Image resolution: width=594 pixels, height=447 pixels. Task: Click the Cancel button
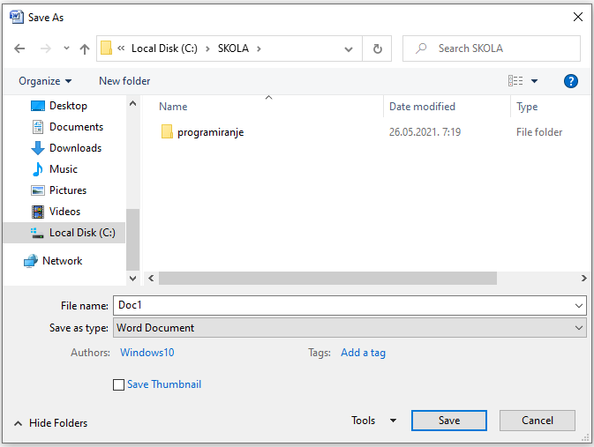tap(537, 421)
